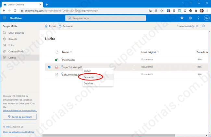Open the help question mark icon

198,18
